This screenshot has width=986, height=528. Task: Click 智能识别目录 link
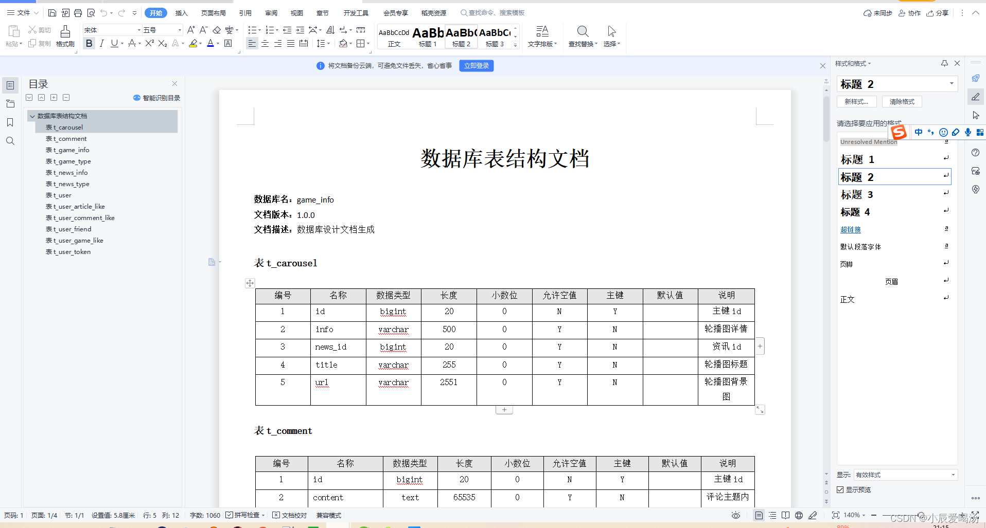tap(156, 98)
